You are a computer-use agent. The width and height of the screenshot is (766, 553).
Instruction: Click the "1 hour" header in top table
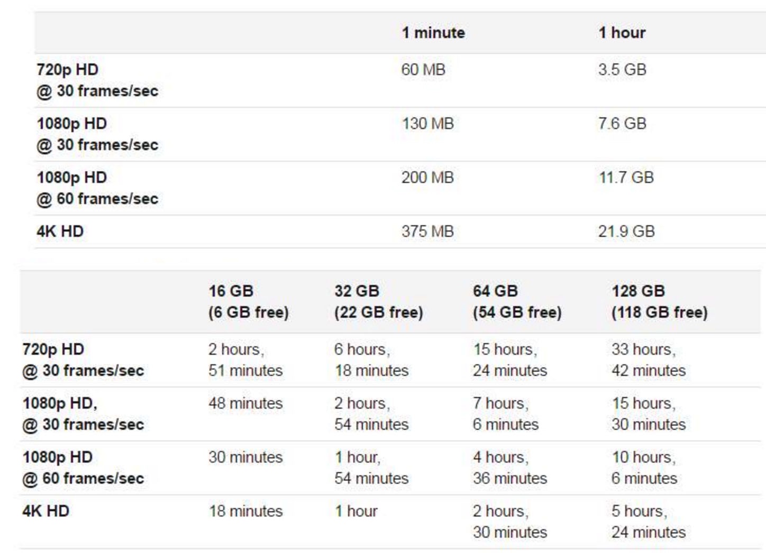[x=622, y=33]
